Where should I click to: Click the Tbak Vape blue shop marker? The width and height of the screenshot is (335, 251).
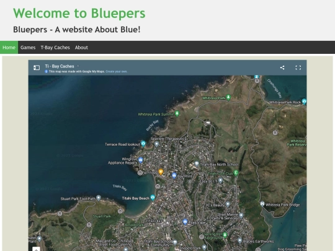(x=185, y=222)
